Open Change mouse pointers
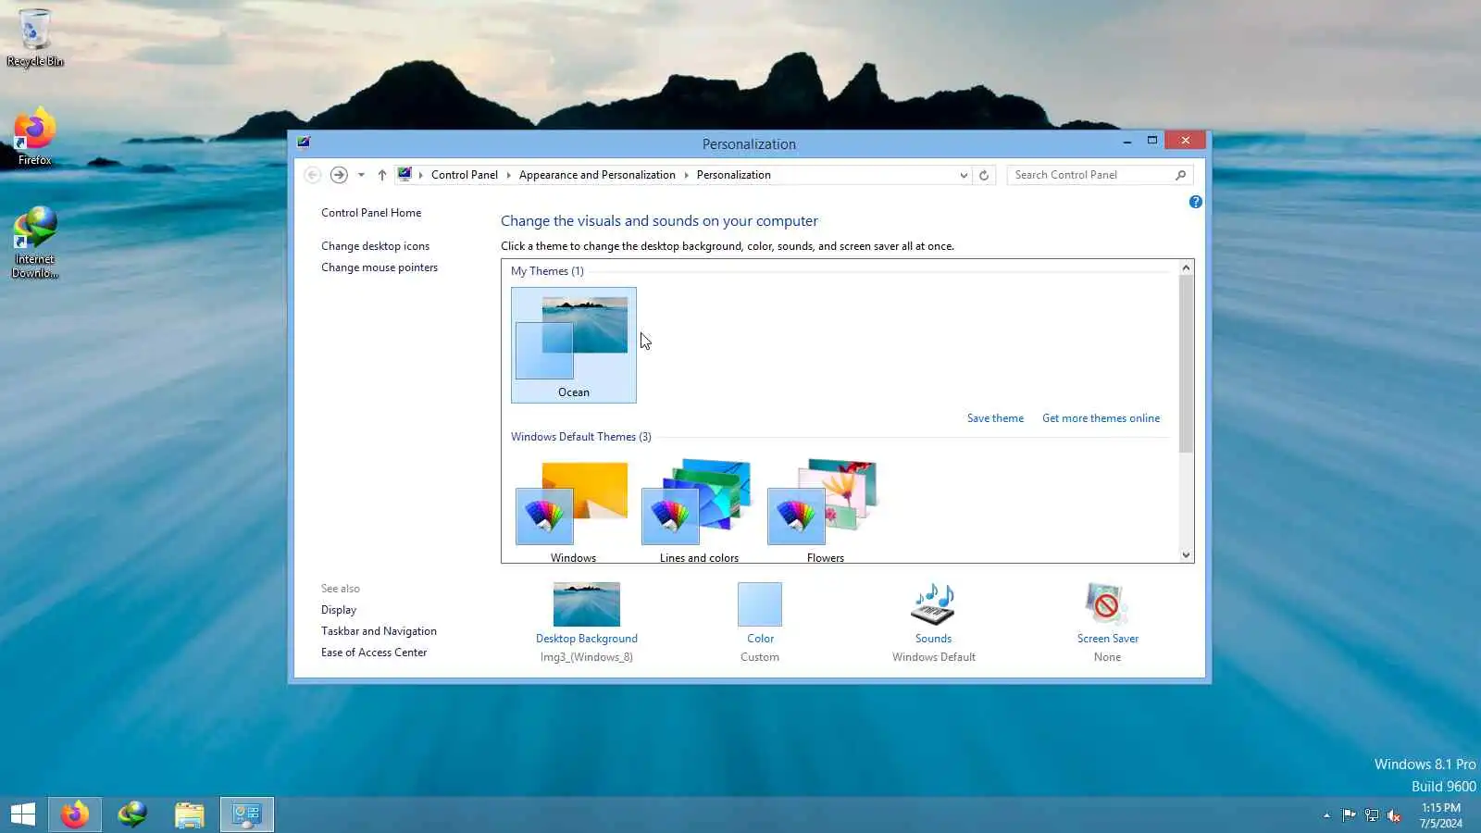The height and width of the screenshot is (833, 1481). tap(380, 267)
